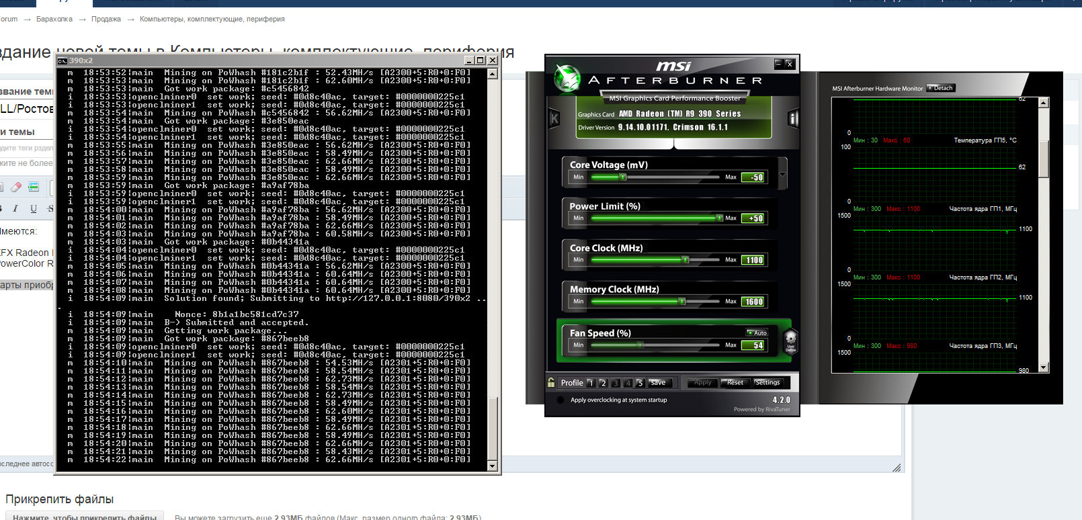Detach the hardware monitor window
Viewport: 1082px width, 520px height.
941,88
